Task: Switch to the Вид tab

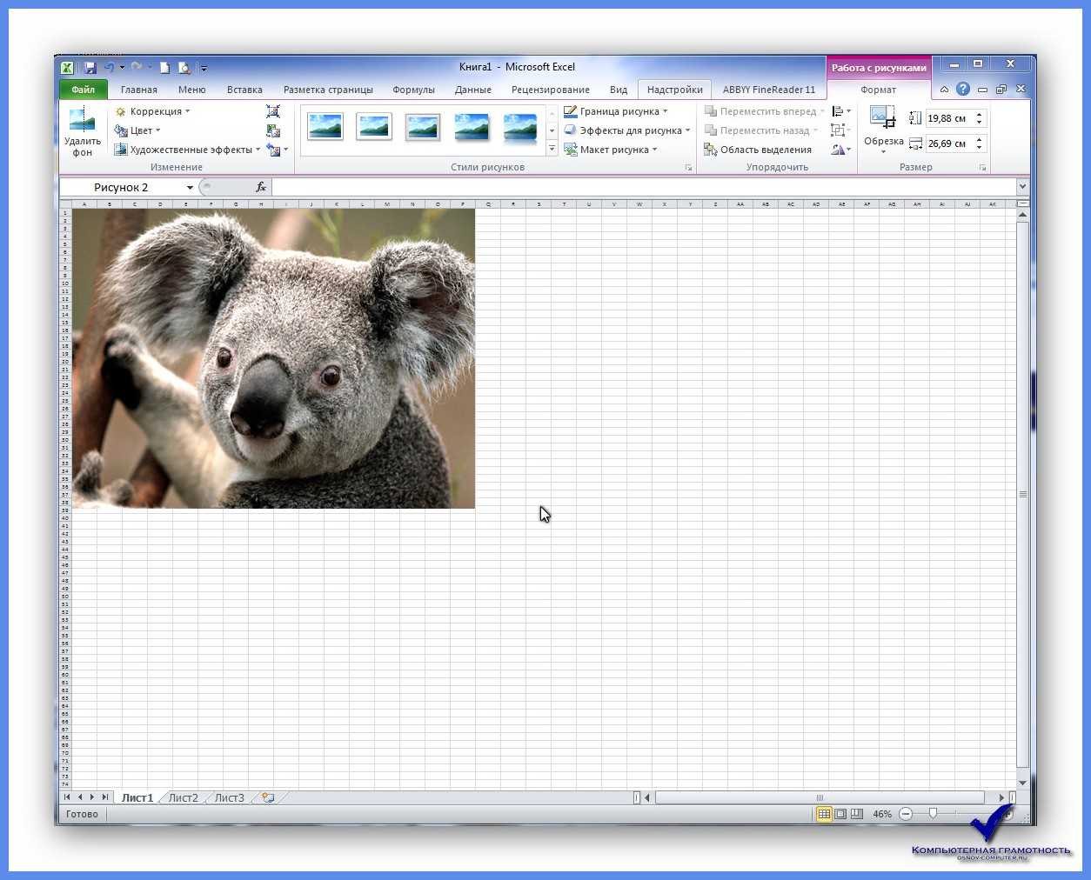Action: (x=619, y=90)
